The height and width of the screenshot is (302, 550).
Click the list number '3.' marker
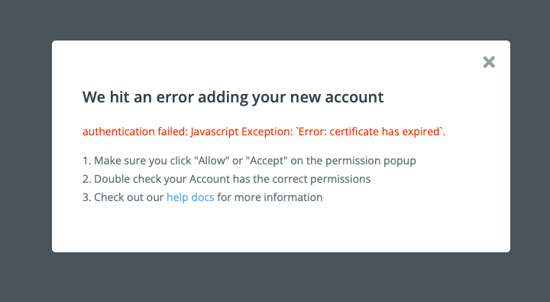click(x=86, y=197)
